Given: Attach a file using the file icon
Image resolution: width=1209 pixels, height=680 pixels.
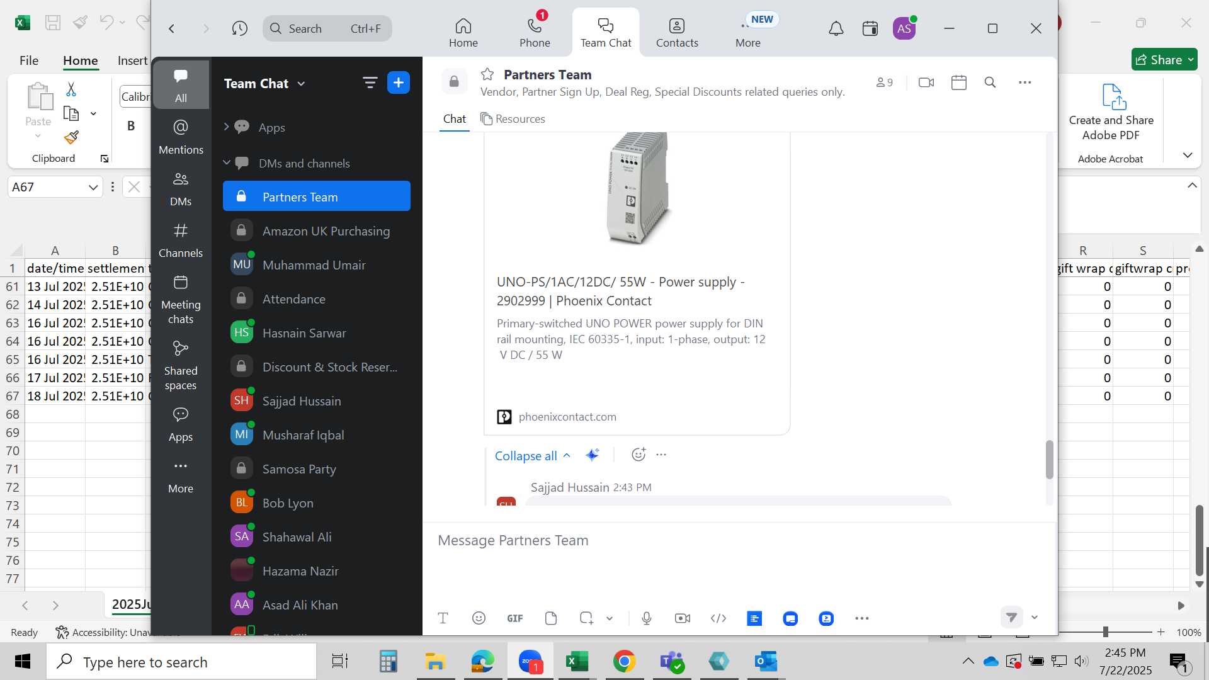Looking at the screenshot, I should pos(551,618).
